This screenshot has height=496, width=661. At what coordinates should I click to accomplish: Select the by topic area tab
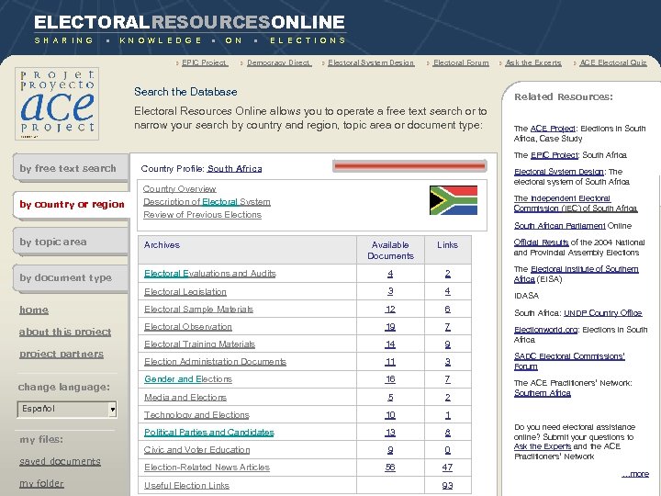71,242
